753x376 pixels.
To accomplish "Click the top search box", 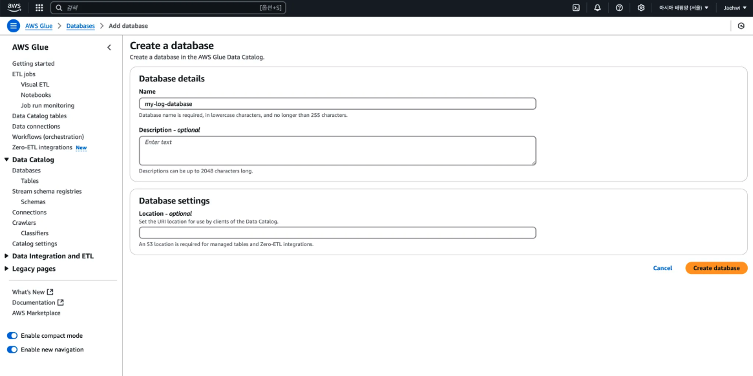I will point(168,8).
